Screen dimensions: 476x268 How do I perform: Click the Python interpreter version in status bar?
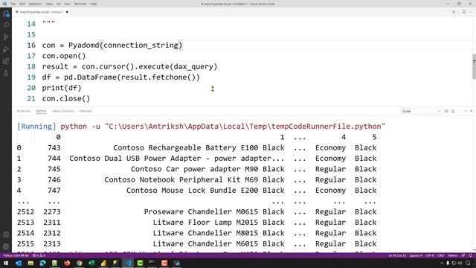click(x=16, y=255)
